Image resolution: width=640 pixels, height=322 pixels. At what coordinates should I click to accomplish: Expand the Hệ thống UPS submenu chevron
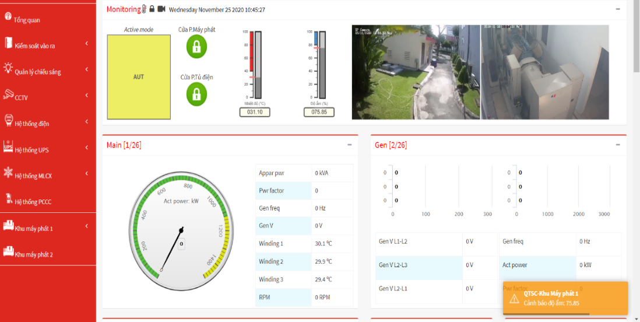[87, 147]
